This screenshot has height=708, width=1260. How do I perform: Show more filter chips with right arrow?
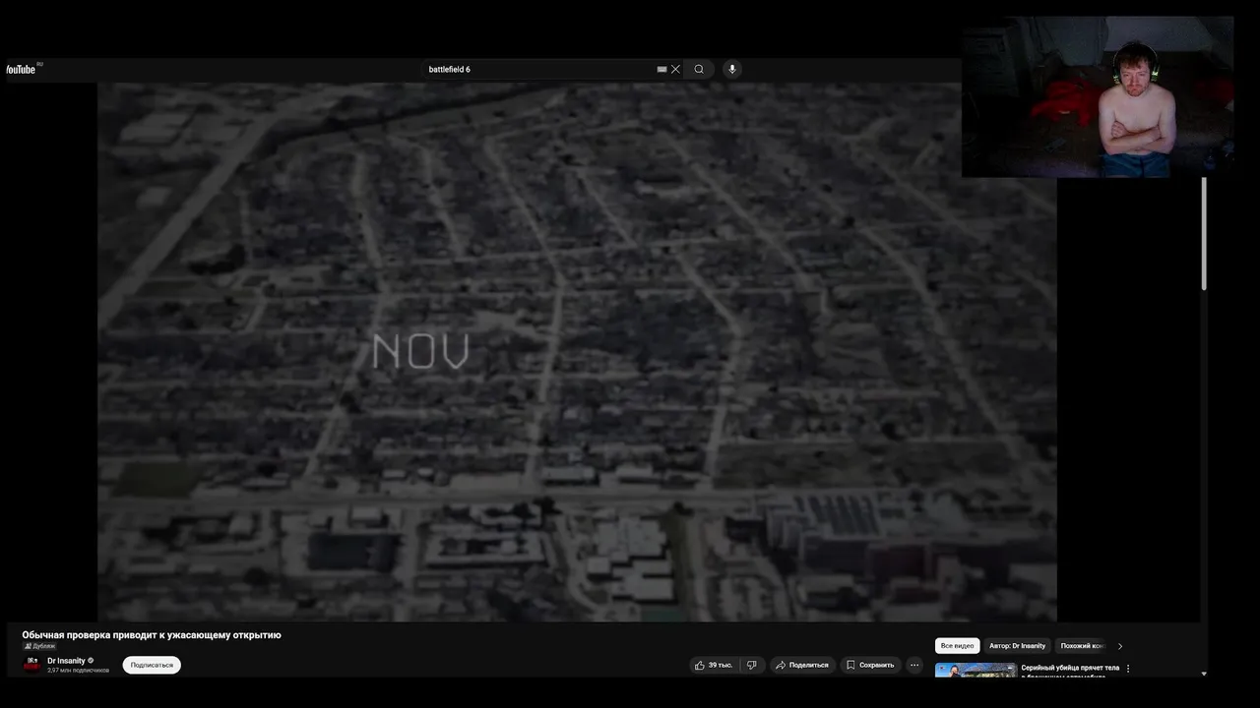pos(1119,646)
